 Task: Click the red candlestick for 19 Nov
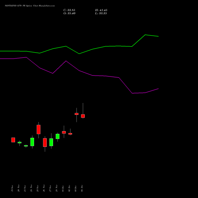pyautogui.click(x=13, y=140)
